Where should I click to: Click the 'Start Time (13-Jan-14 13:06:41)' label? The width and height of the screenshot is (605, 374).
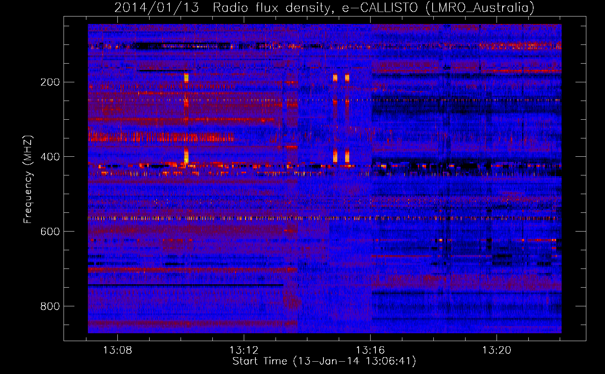324,361
